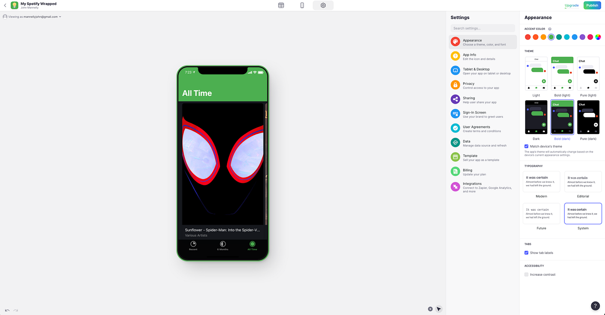This screenshot has height=315, width=605.
Task: Click the undo arrow icon
Action: 7,310
